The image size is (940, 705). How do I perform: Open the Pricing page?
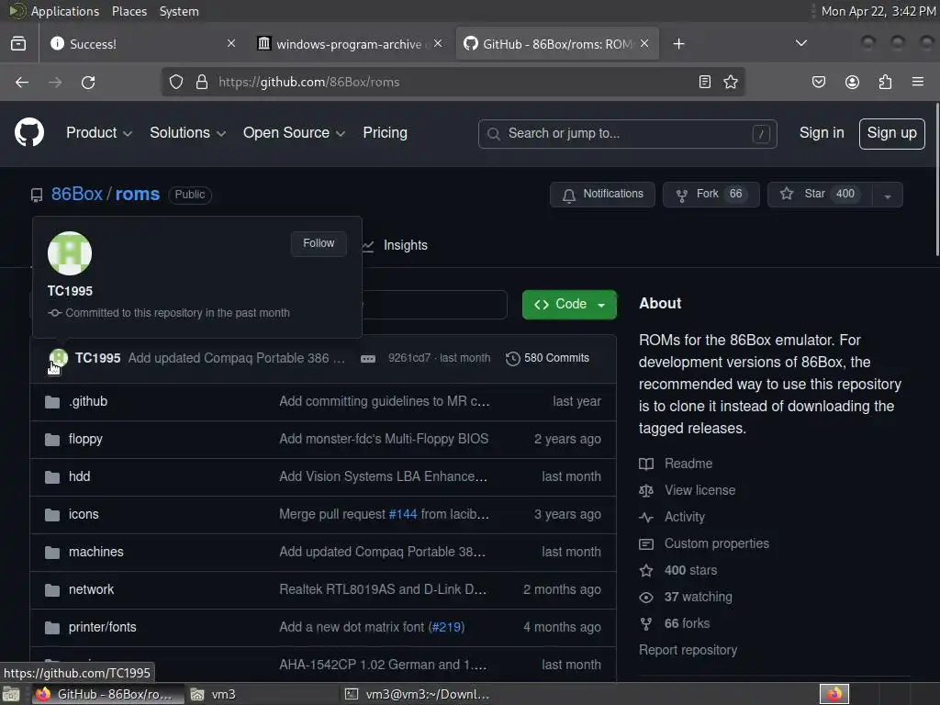pos(385,132)
